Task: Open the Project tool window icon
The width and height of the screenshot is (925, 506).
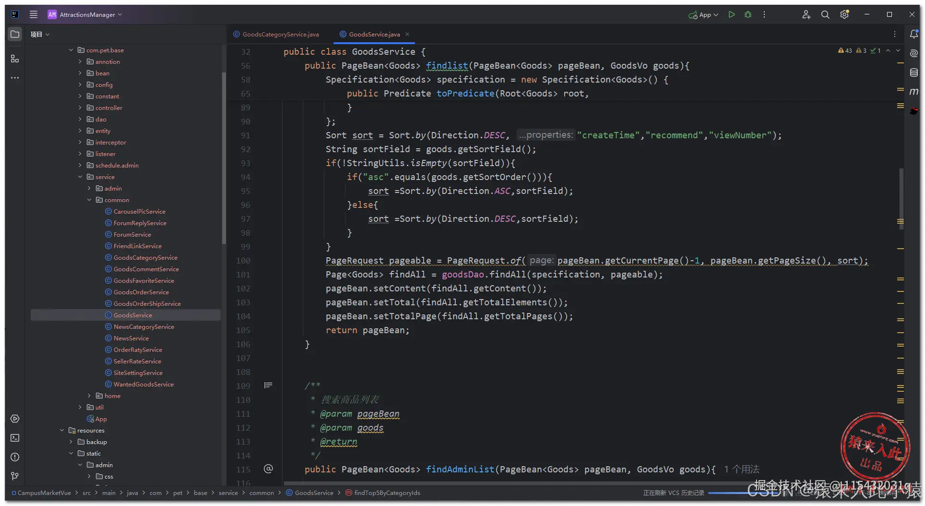Action: [x=15, y=34]
